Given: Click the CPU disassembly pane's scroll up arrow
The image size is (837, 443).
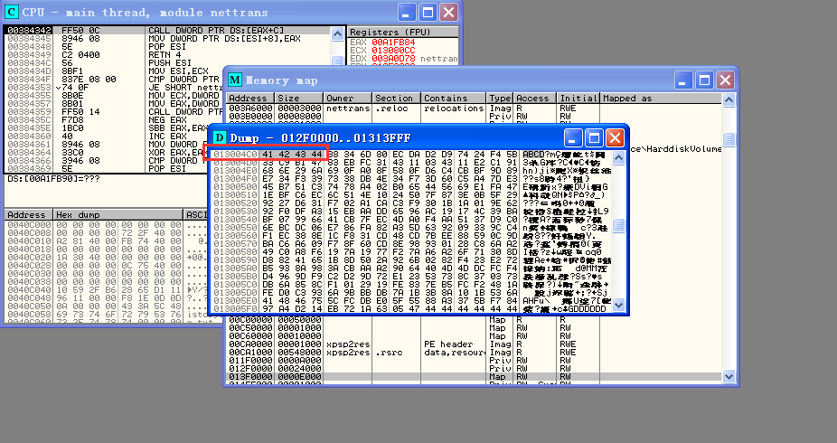Looking at the screenshot, I should click(x=337, y=33).
